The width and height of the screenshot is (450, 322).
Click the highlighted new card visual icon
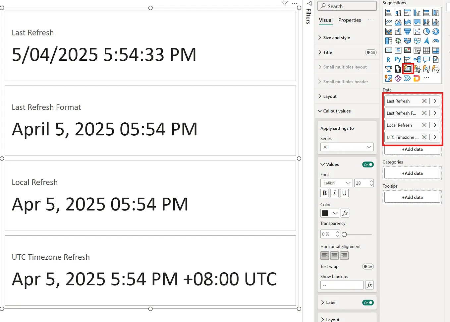tap(408, 69)
